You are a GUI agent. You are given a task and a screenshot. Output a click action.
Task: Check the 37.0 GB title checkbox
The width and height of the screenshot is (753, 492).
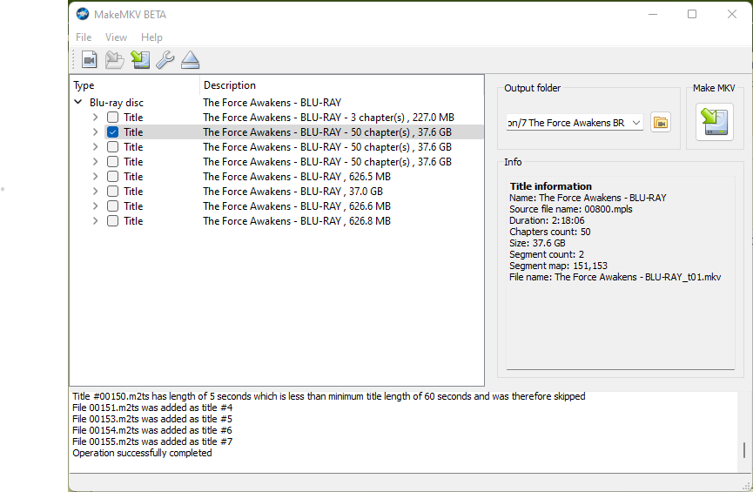(x=113, y=192)
